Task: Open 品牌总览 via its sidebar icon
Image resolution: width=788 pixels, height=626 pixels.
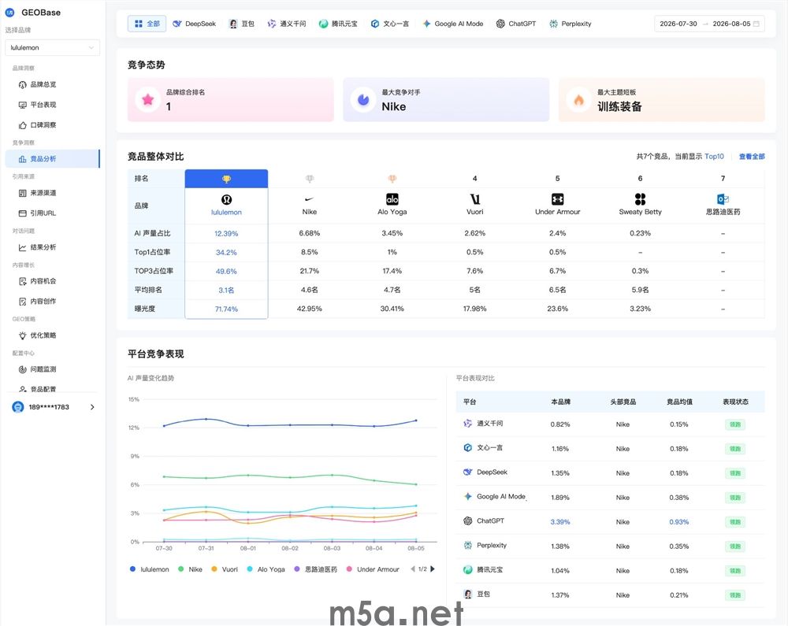Action: 23,85
